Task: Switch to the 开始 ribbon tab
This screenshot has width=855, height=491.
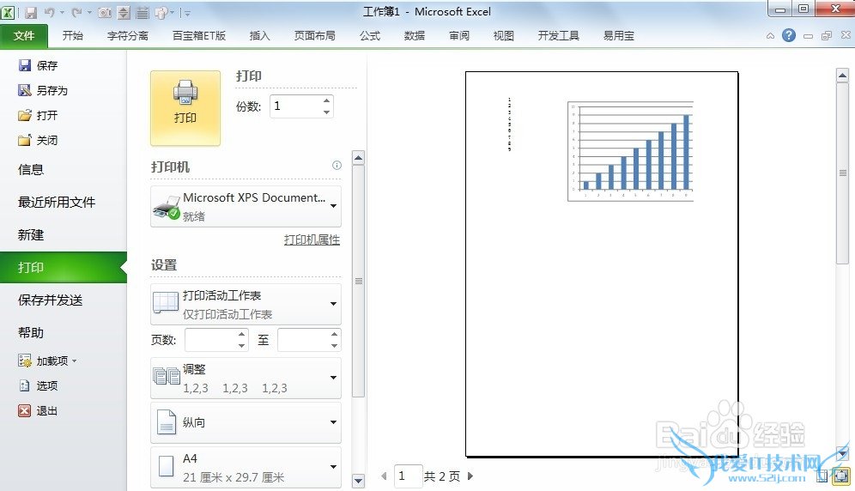Action: [72, 36]
